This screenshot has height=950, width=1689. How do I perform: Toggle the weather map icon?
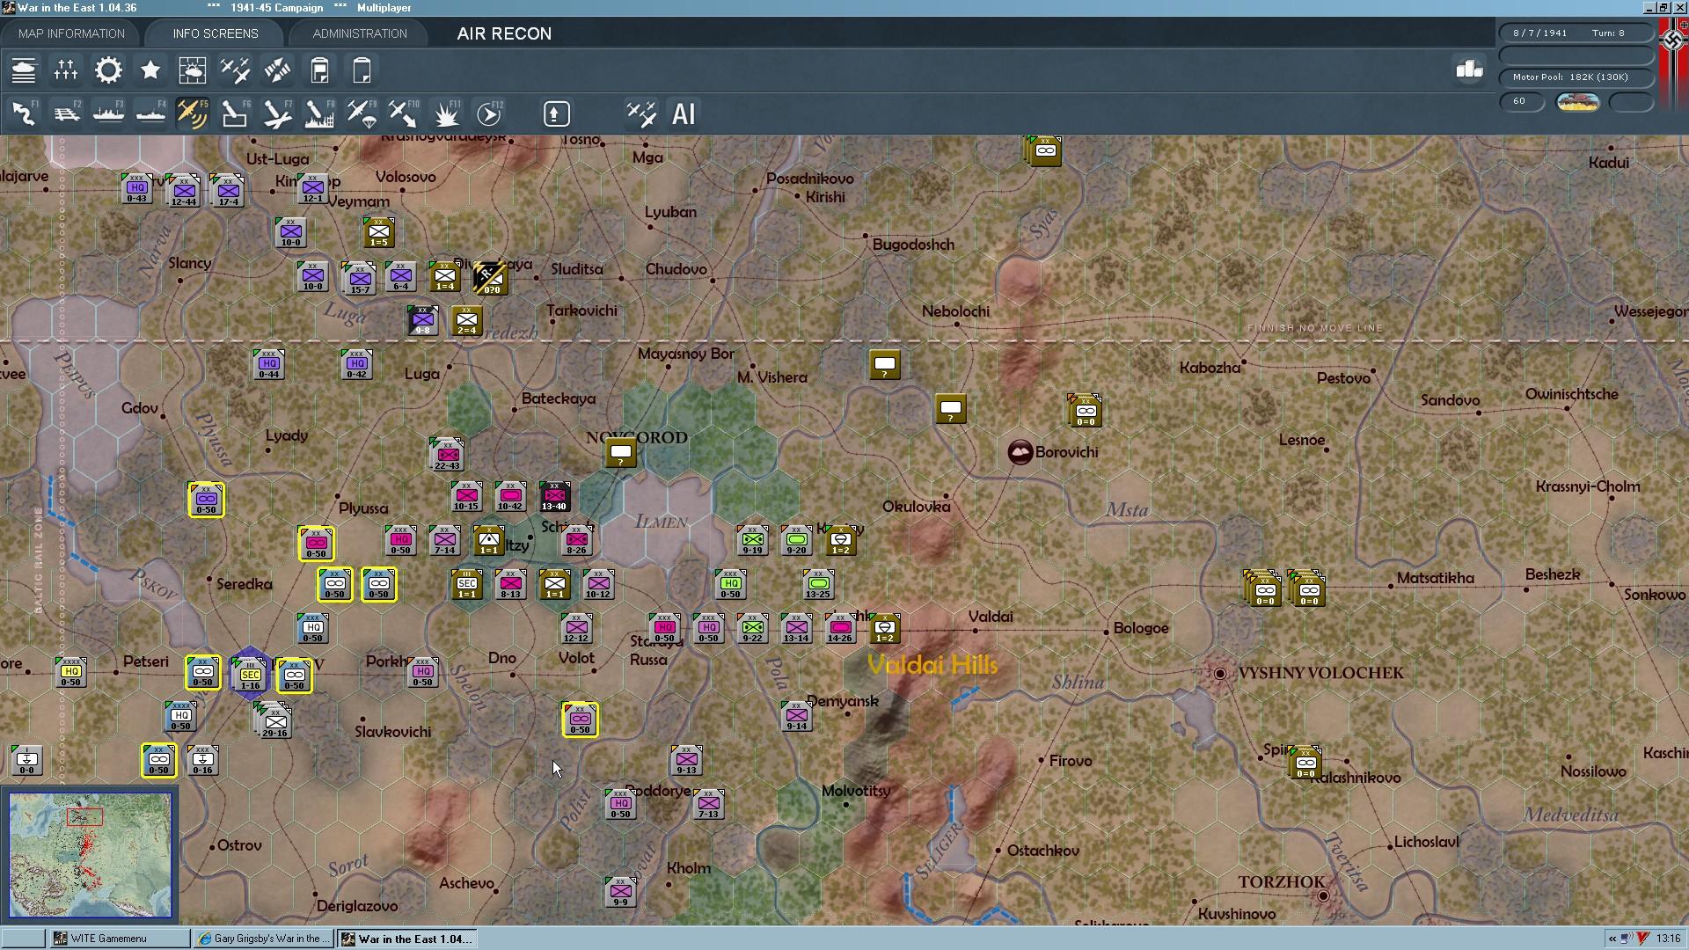tap(193, 70)
